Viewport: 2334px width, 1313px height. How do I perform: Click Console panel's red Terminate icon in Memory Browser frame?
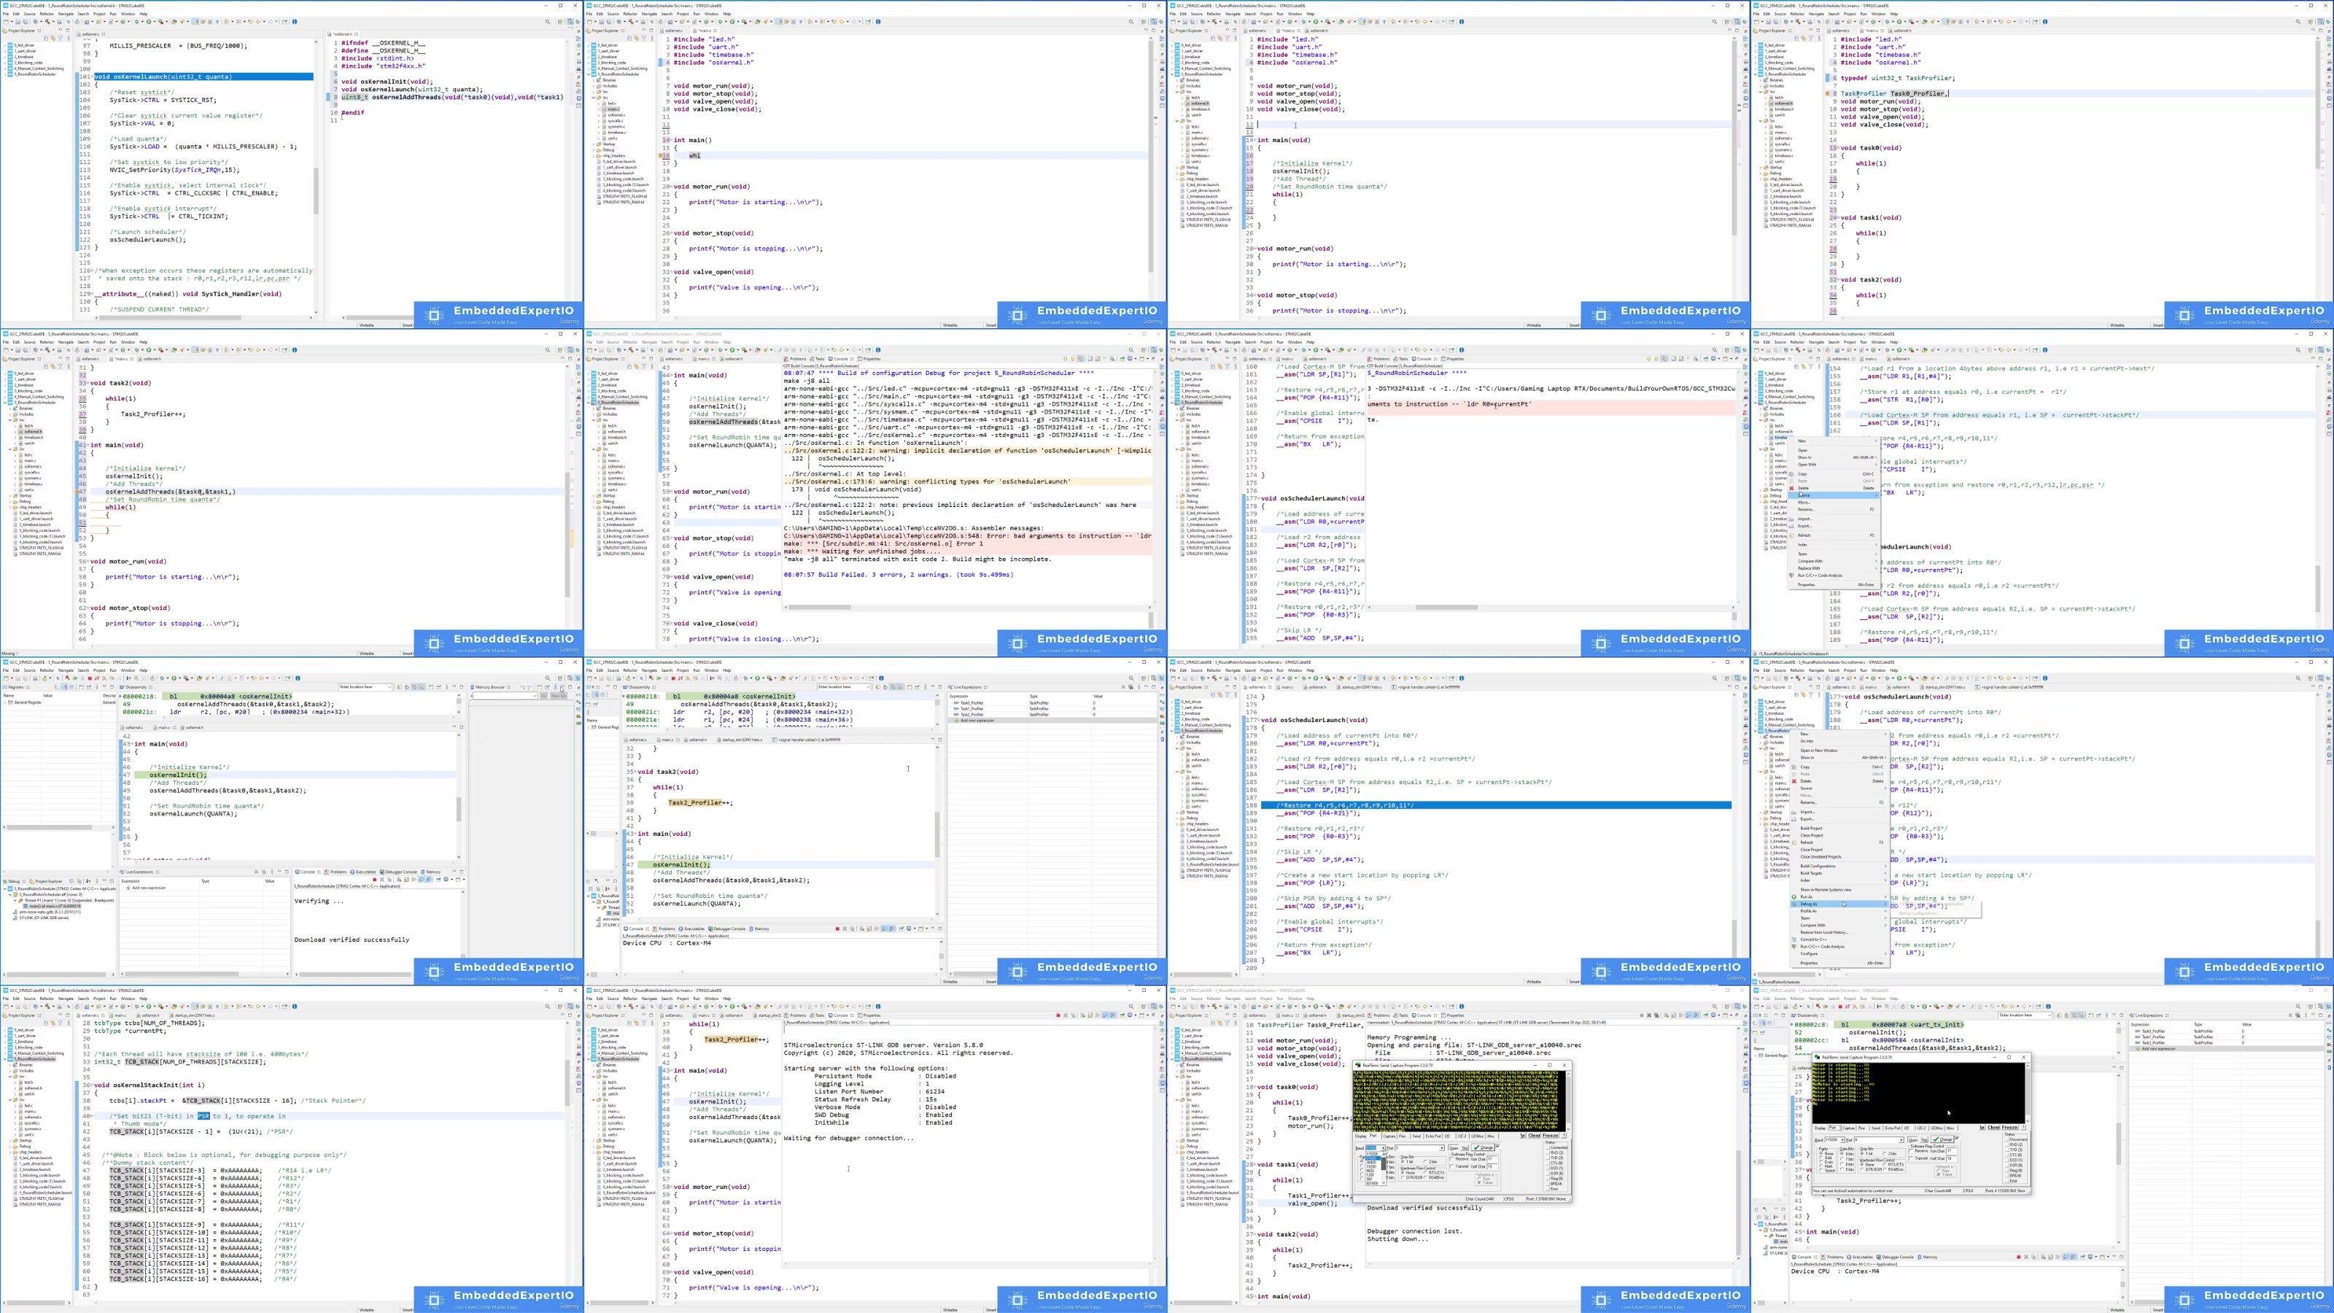(x=375, y=880)
